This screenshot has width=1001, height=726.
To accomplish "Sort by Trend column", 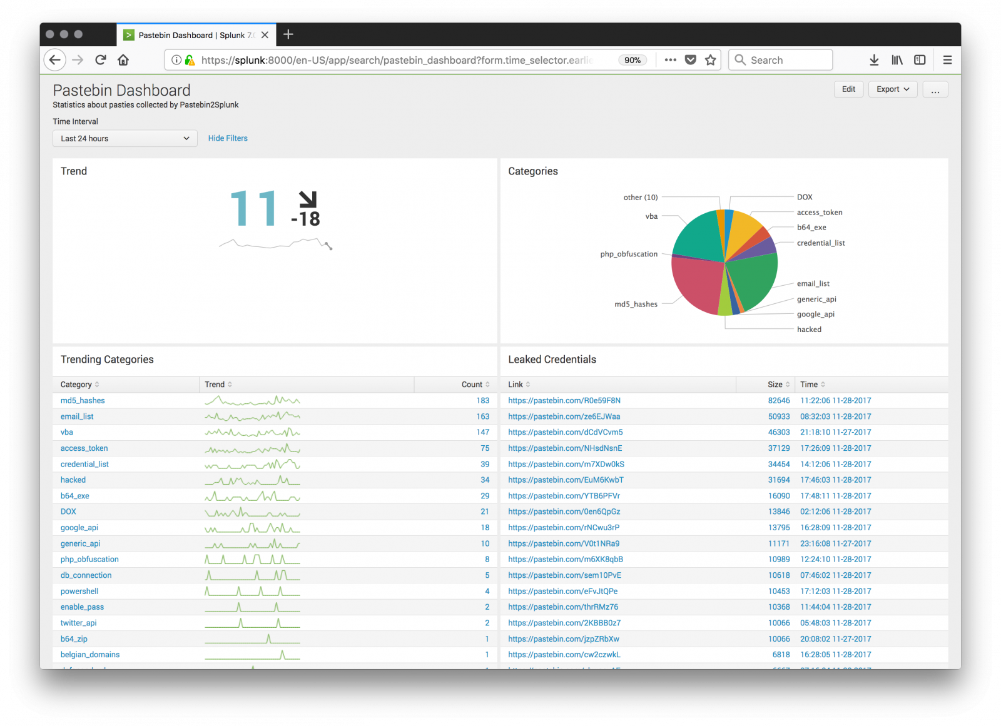I will pyautogui.click(x=218, y=385).
